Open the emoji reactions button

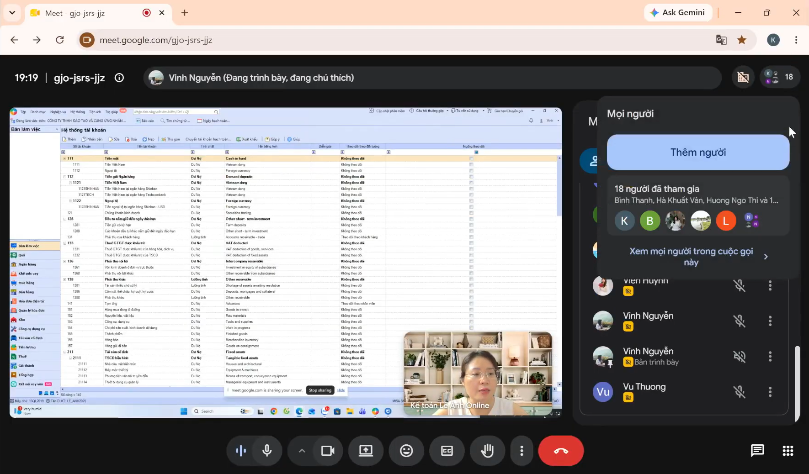point(406,451)
